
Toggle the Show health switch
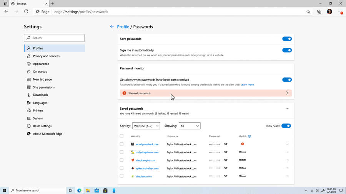click(286, 126)
